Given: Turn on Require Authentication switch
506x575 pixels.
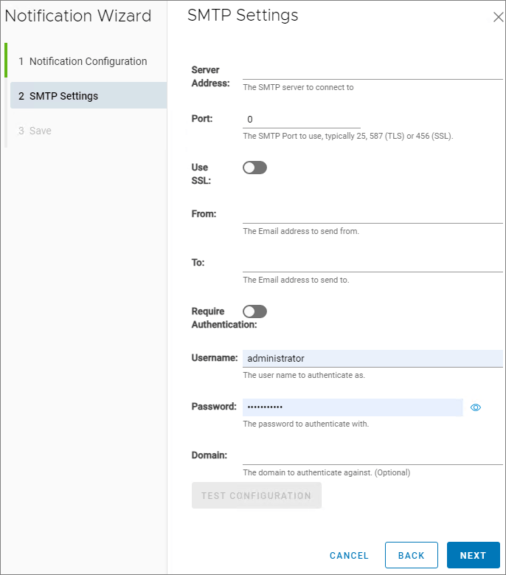Looking at the screenshot, I should pos(254,311).
